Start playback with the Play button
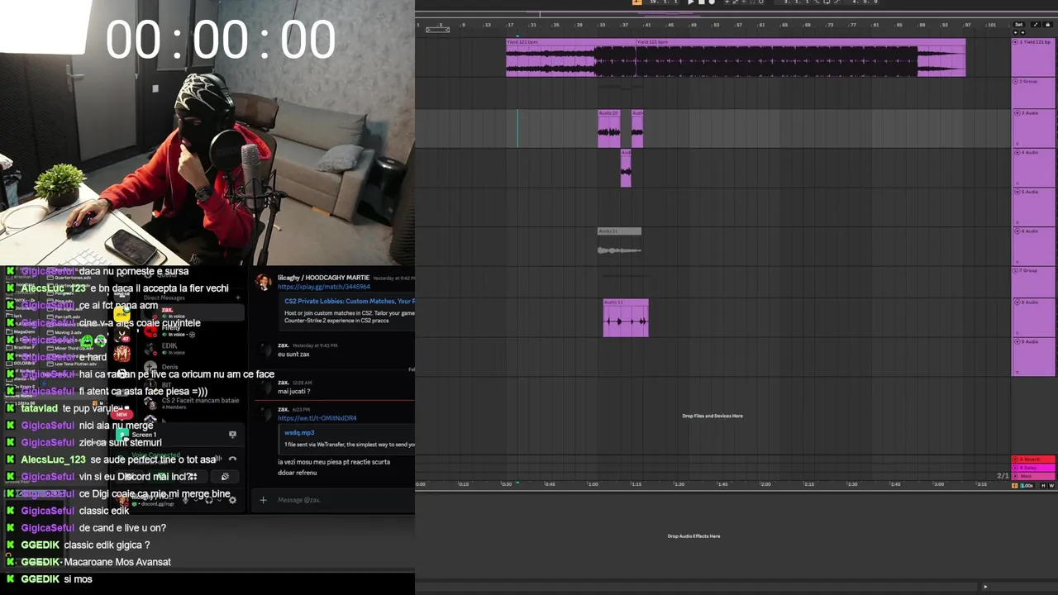This screenshot has width=1058, height=595. [x=691, y=2]
